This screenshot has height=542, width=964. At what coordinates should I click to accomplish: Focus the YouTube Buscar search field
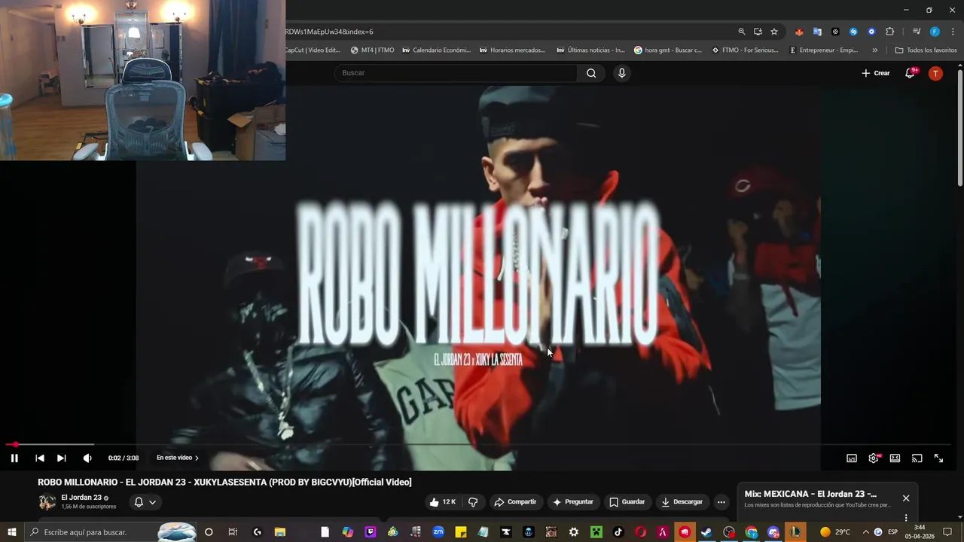[456, 73]
